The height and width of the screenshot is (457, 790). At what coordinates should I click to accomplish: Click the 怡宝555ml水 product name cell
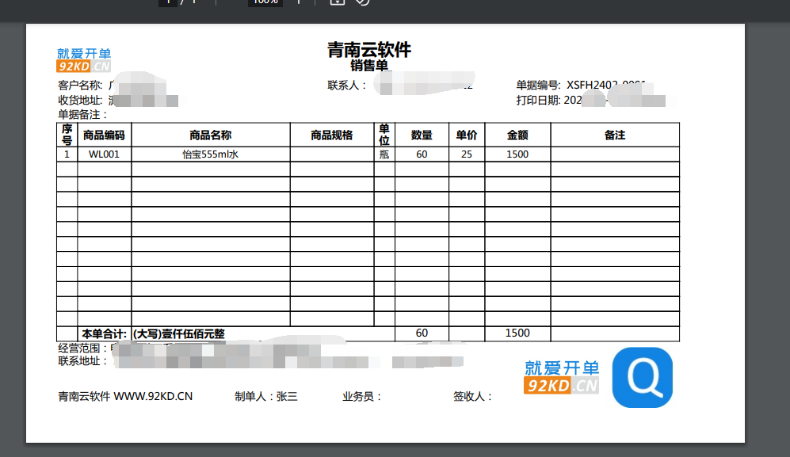pos(211,154)
